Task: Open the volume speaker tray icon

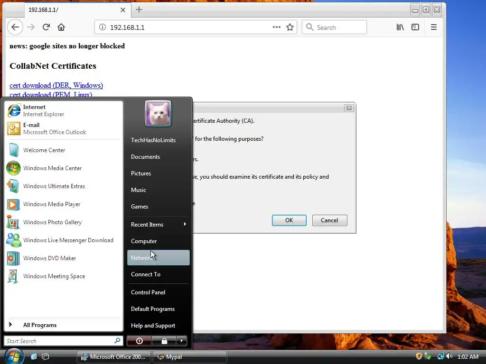Action: (449, 356)
